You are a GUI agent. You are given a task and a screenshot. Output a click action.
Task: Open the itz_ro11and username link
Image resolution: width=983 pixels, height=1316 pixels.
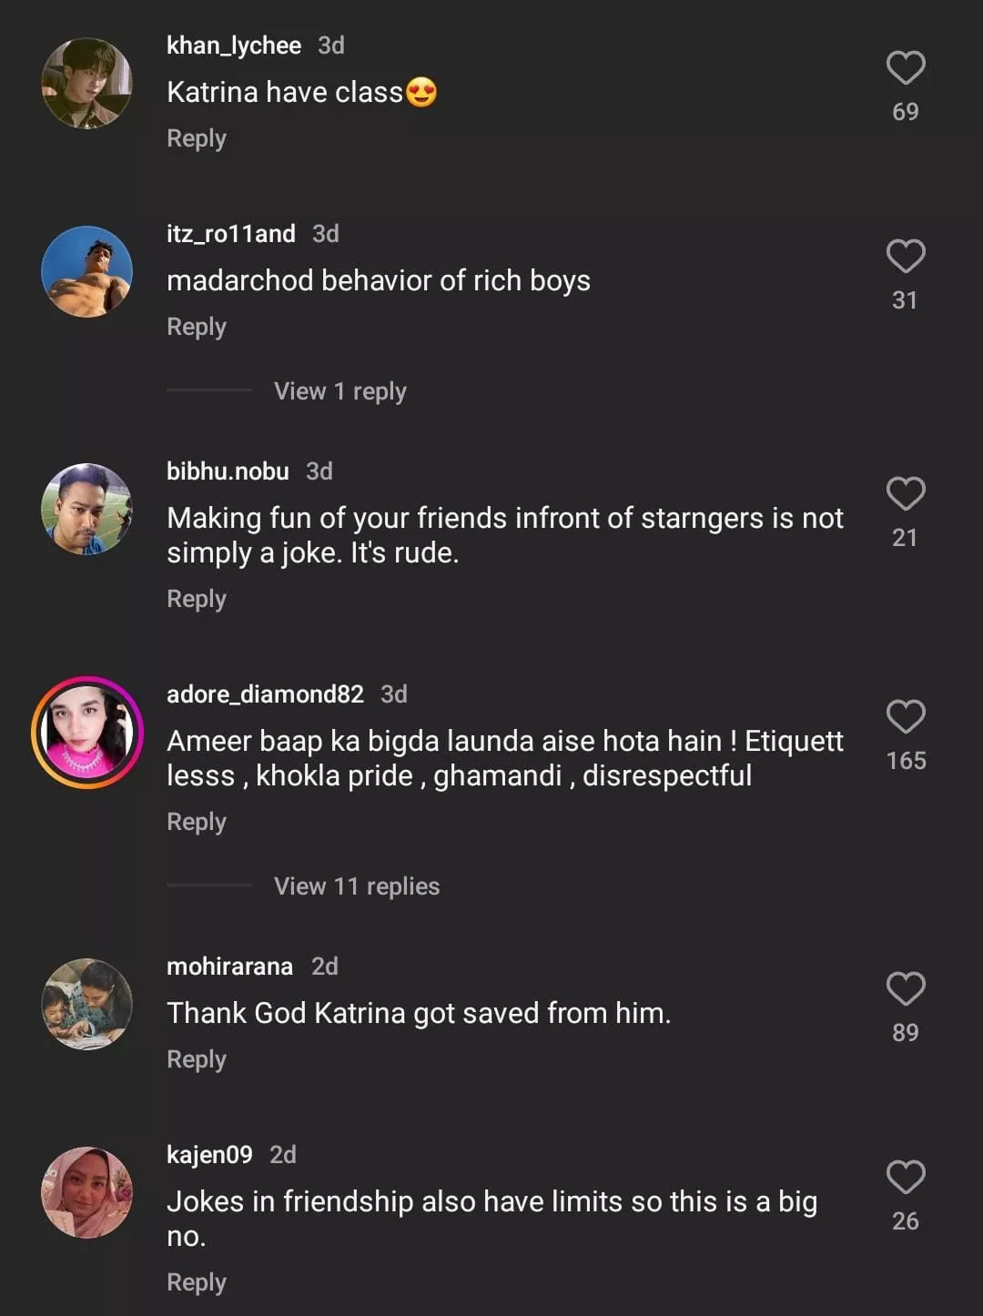[x=231, y=234]
